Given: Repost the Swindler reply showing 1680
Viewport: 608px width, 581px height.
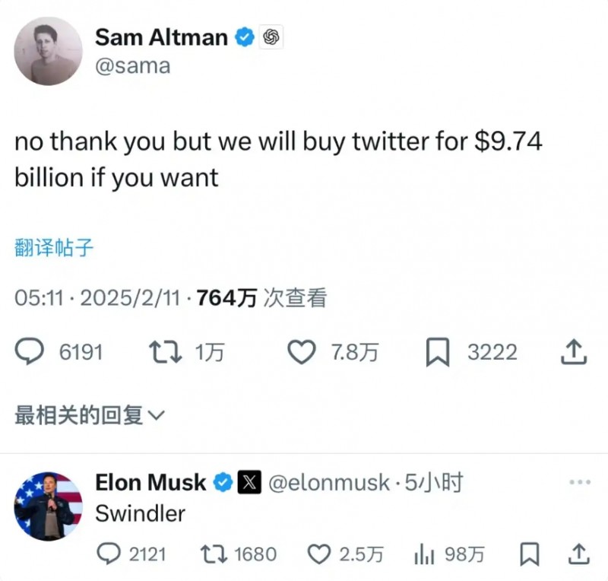Looking at the screenshot, I should pyautogui.click(x=214, y=554).
